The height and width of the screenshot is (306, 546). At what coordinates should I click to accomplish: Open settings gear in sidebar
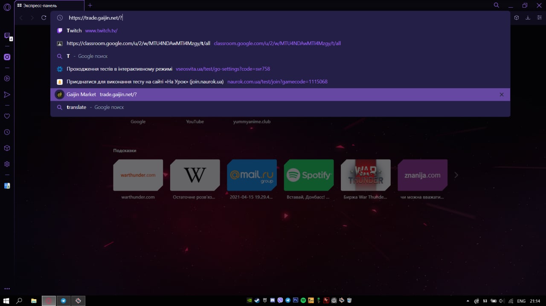7,164
